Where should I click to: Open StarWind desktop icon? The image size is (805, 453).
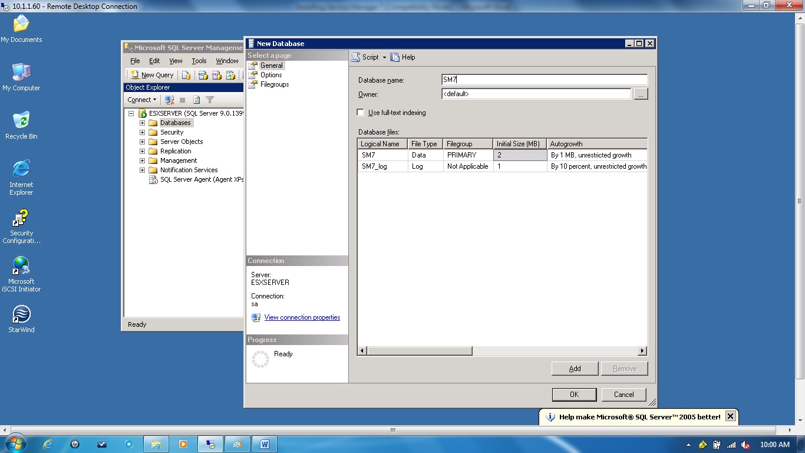click(x=21, y=319)
